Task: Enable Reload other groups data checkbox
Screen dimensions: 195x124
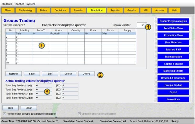Action: click(x=5, y=114)
